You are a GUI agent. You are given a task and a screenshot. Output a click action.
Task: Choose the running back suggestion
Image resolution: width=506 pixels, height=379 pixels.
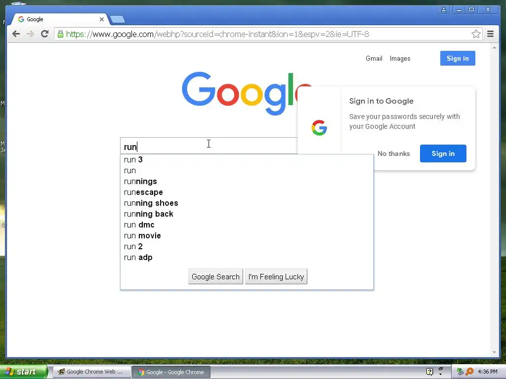click(x=247, y=214)
